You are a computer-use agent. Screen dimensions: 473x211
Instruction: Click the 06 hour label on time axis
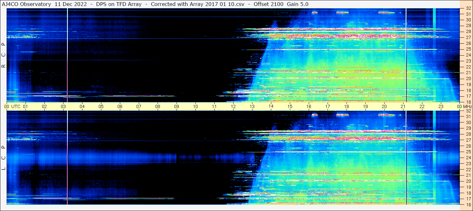pos(120,106)
